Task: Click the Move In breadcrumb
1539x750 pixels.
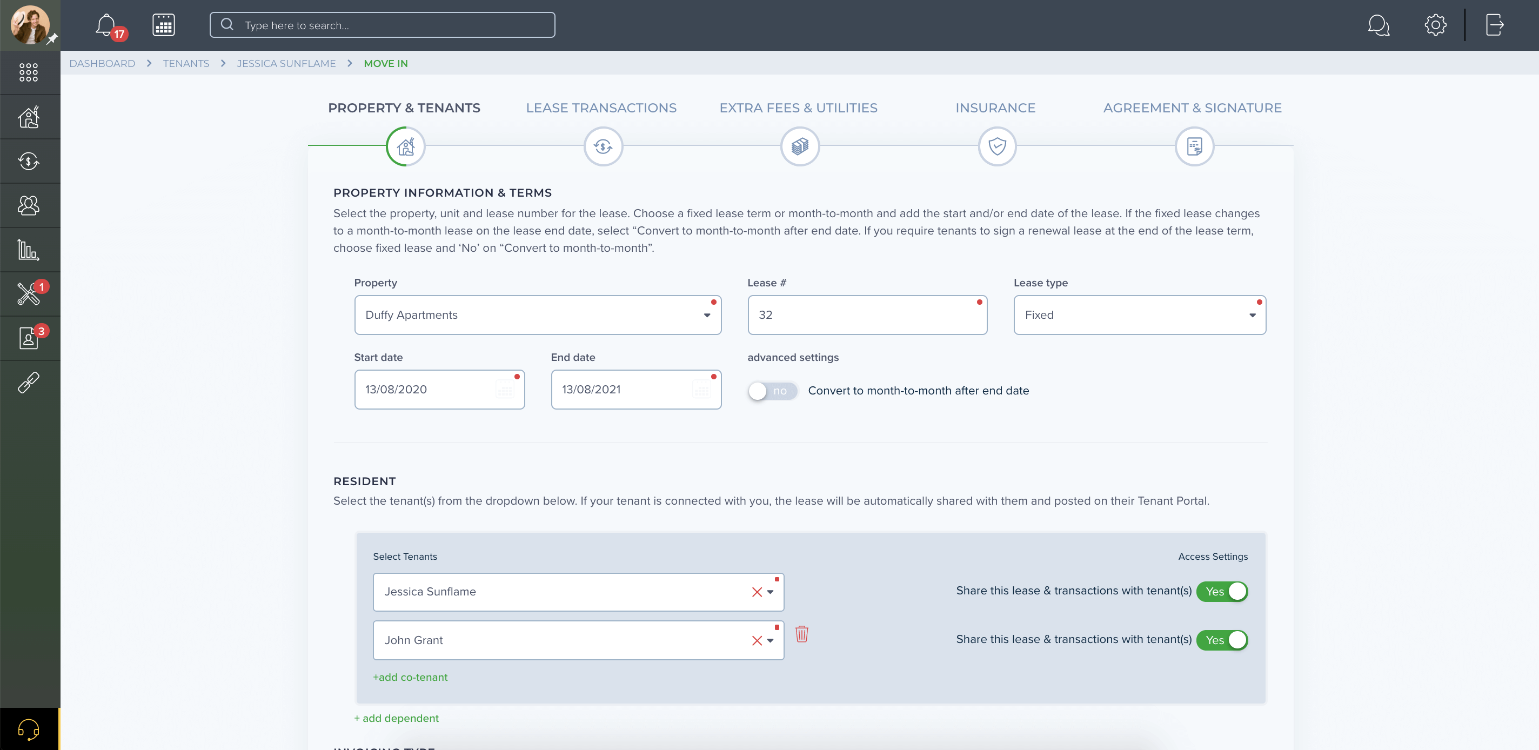Action: pos(386,63)
